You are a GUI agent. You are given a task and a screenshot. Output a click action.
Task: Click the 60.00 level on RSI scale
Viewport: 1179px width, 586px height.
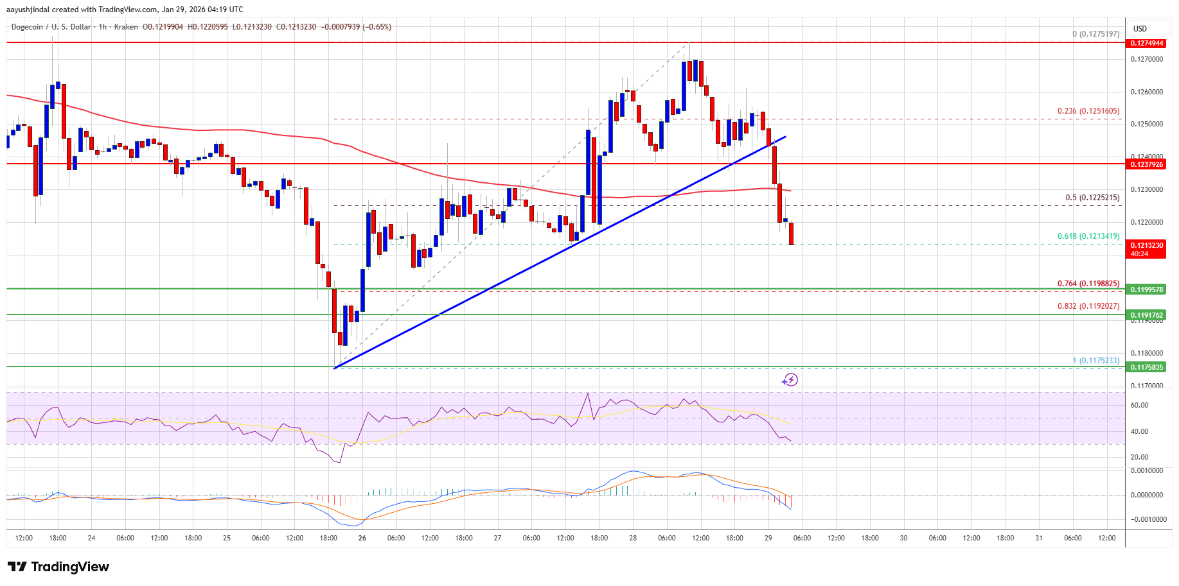click(1139, 405)
